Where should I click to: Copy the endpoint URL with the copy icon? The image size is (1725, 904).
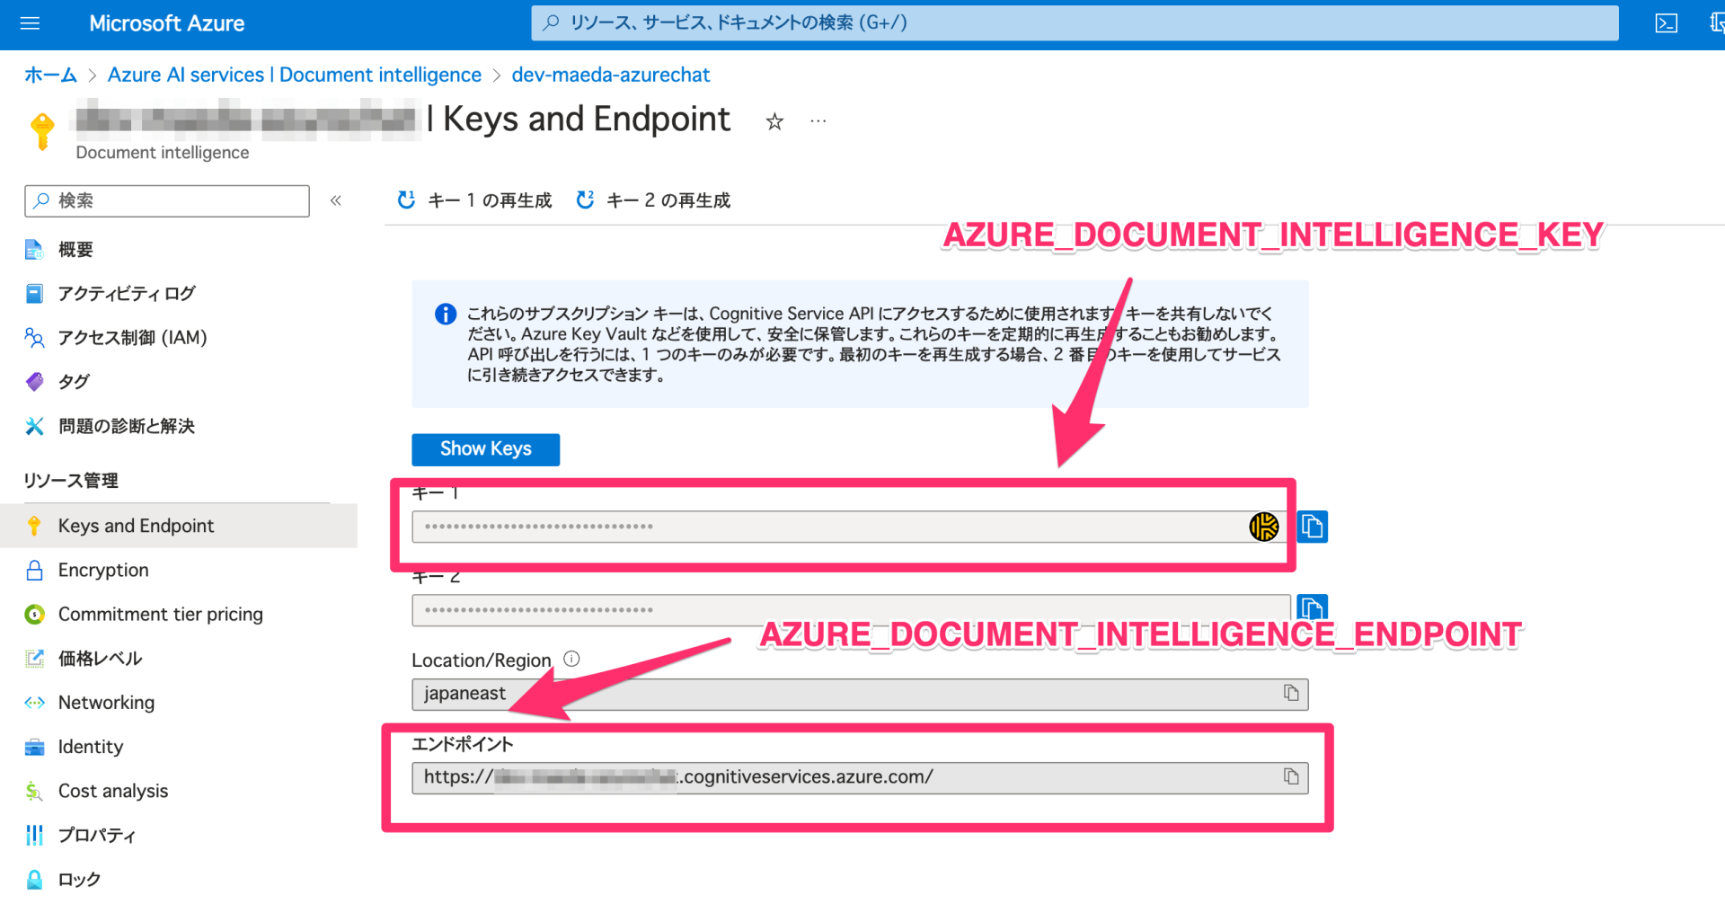pyautogui.click(x=1291, y=776)
